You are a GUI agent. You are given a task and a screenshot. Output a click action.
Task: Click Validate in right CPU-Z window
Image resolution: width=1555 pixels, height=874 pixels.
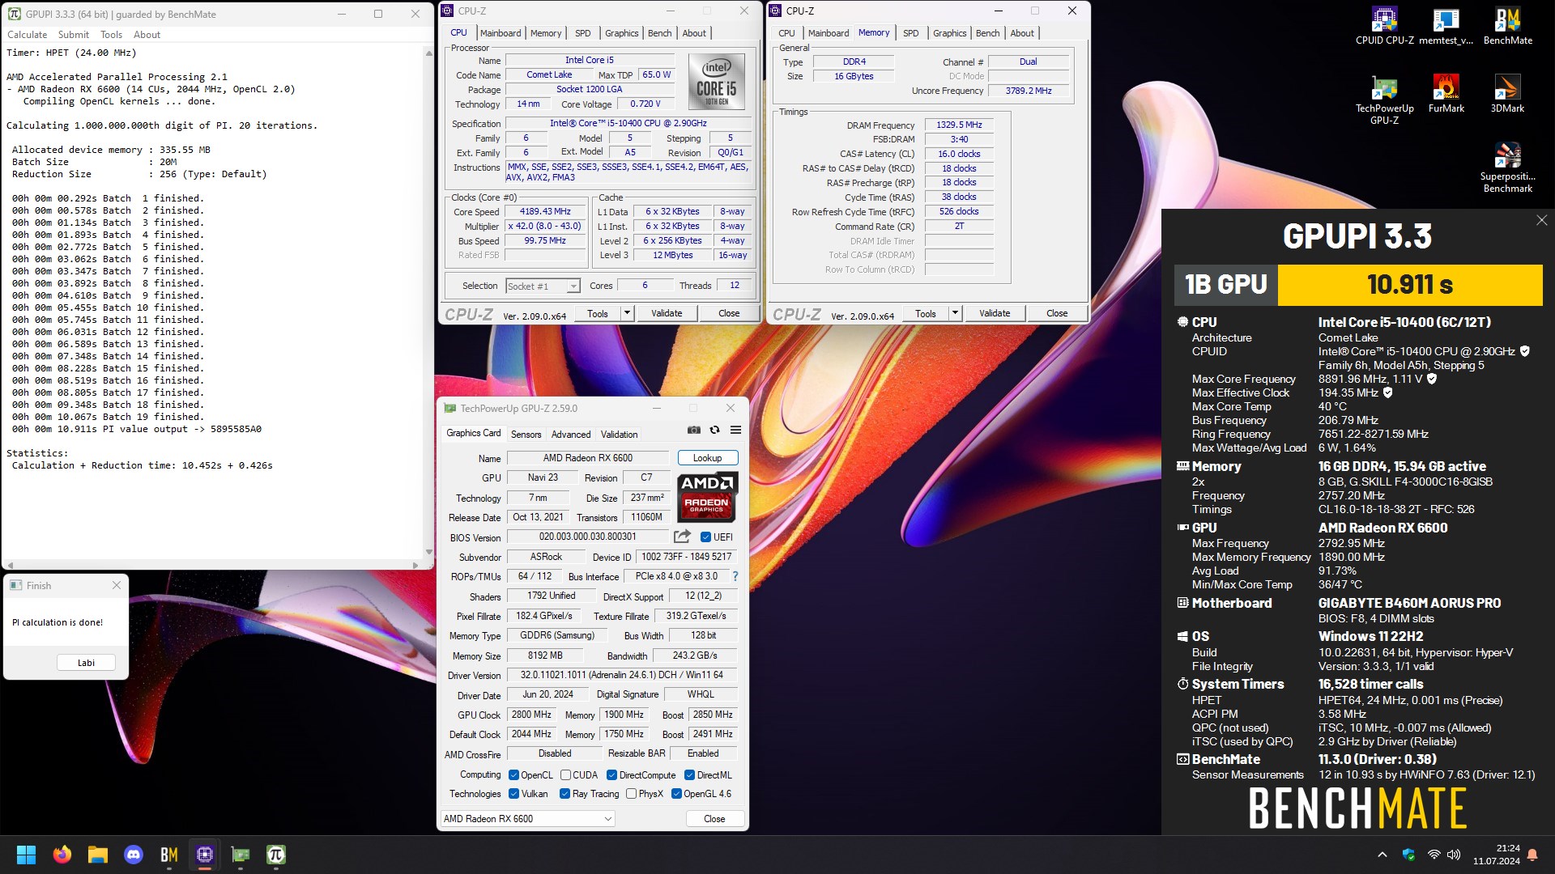click(995, 313)
